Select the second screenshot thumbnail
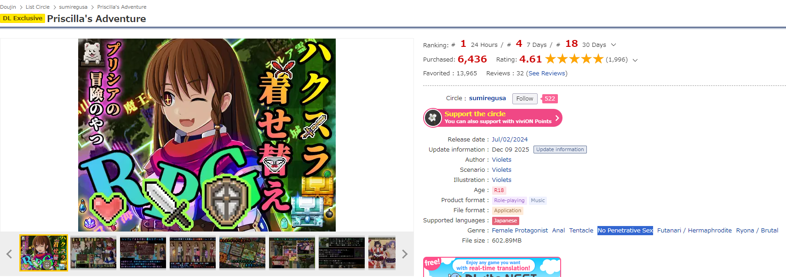The height and width of the screenshot is (277, 786). click(x=93, y=253)
